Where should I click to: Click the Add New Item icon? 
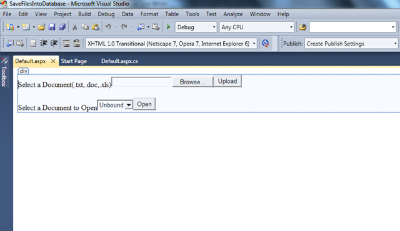pyautogui.click(x=26, y=27)
